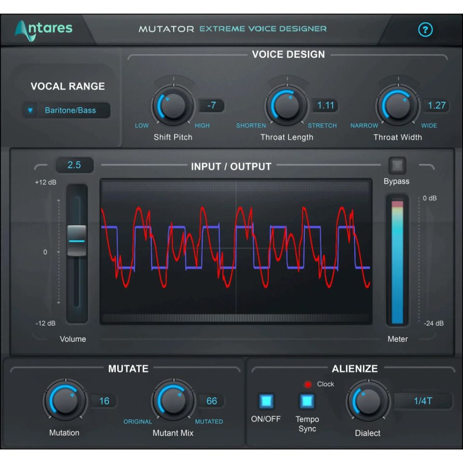Adjust the Dialect knob in Alienize section
The height and width of the screenshot is (463, 463).
[368, 401]
